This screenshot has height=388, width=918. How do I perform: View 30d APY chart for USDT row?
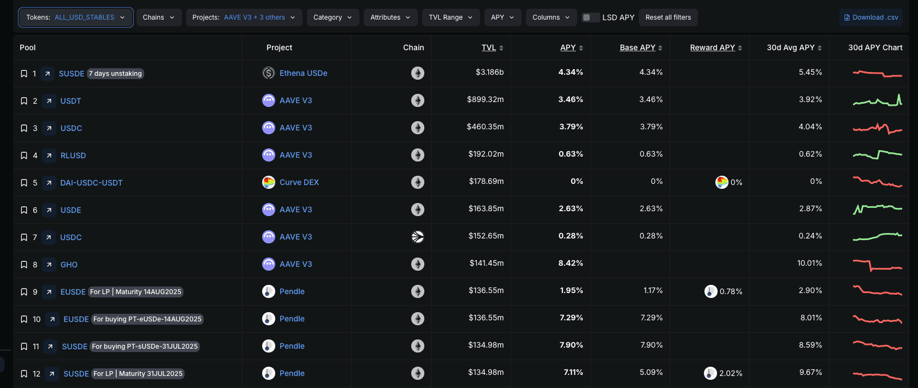point(878,100)
